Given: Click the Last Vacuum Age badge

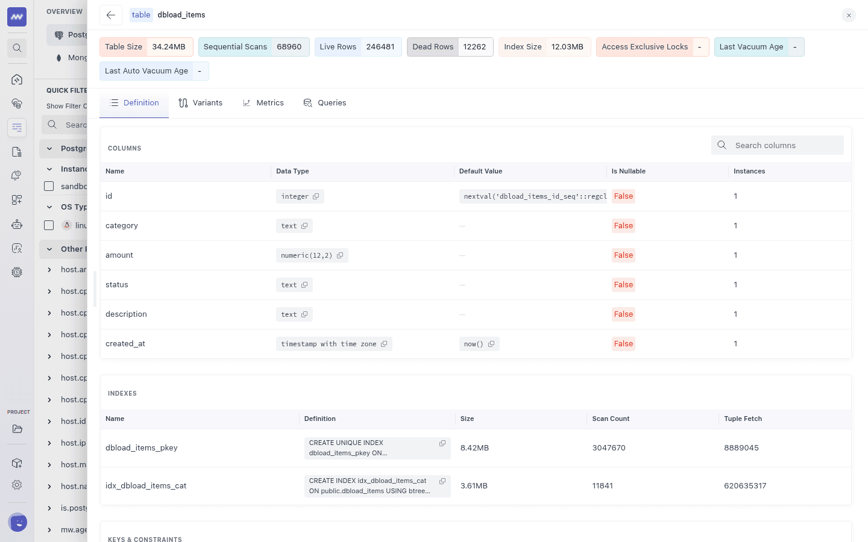Looking at the screenshot, I should coord(759,47).
